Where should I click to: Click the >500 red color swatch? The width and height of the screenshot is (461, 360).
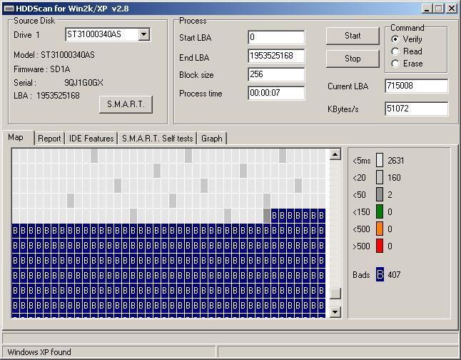[x=380, y=246]
